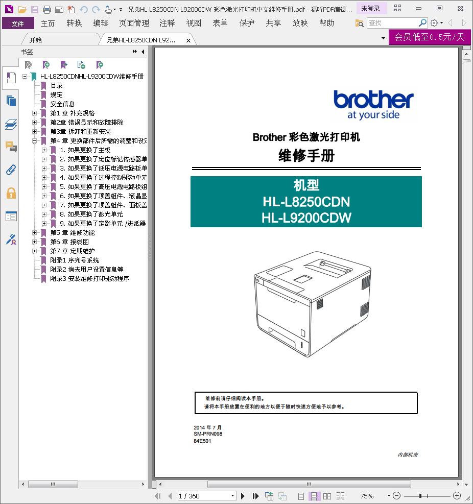Click the Undo arrow icon
The image size is (473, 504).
(84, 9)
